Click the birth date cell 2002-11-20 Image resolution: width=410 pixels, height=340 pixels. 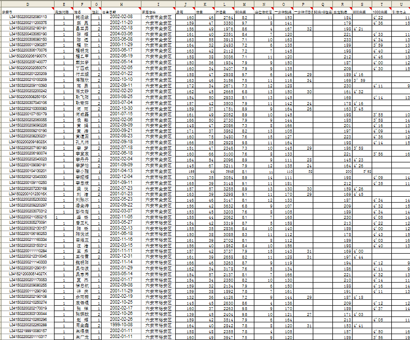[x=122, y=23]
